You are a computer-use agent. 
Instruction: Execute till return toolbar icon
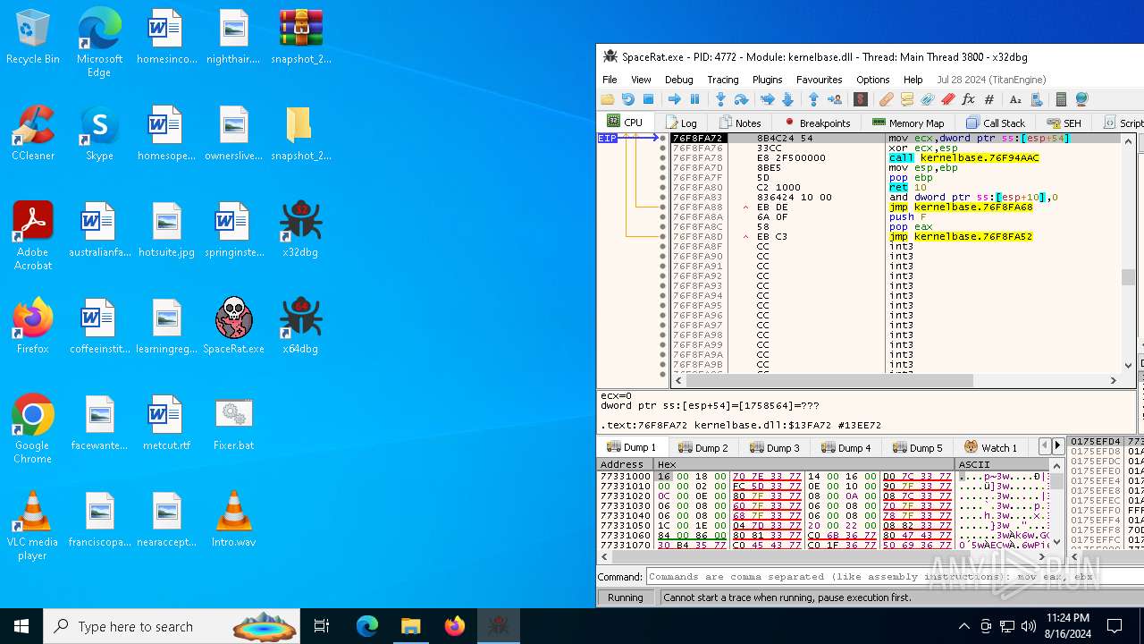pos(813,99)
